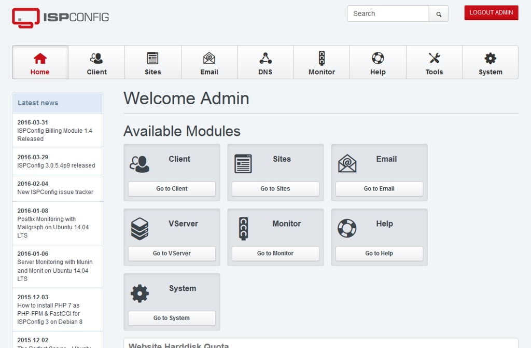Click the Go to Client button
Screen dimensions: 531x348
pyautogui.click(x=172, y=189)
